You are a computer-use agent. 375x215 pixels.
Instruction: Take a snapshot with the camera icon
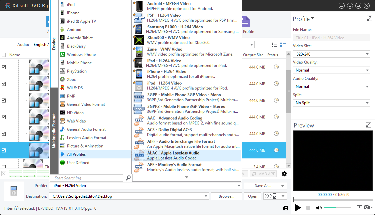point(366,207)
